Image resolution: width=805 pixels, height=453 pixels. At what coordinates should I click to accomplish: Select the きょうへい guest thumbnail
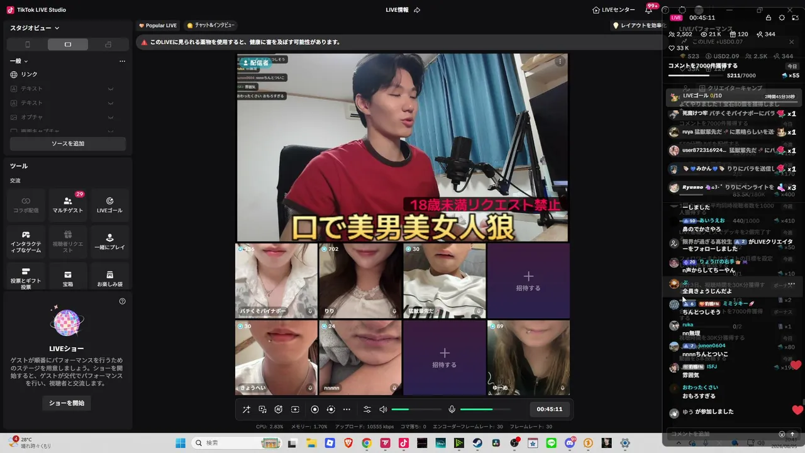276,357
